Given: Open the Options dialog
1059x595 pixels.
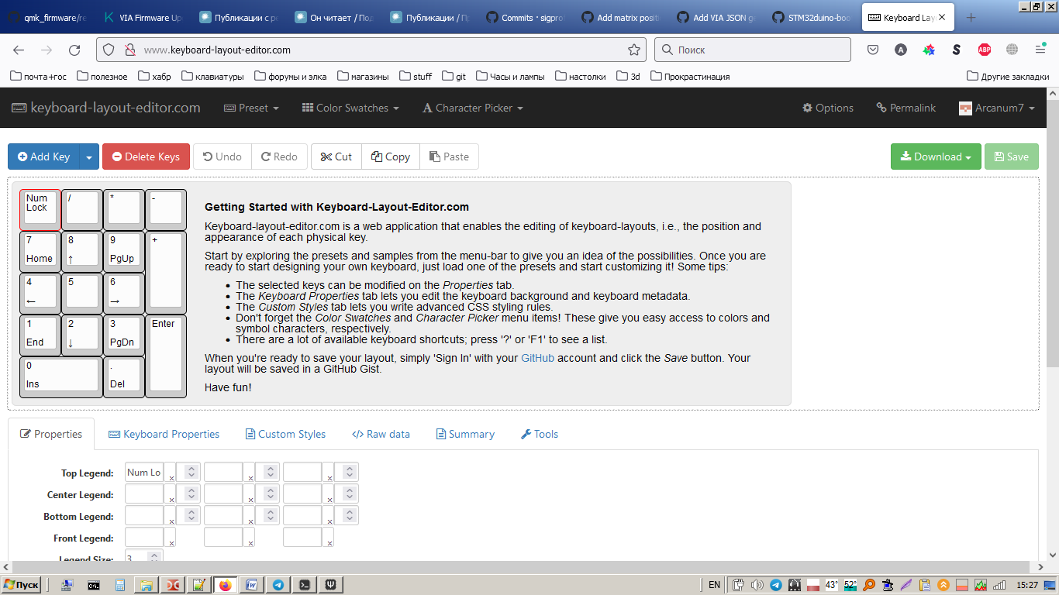Looking at the screenshot, I should point(828,108).
